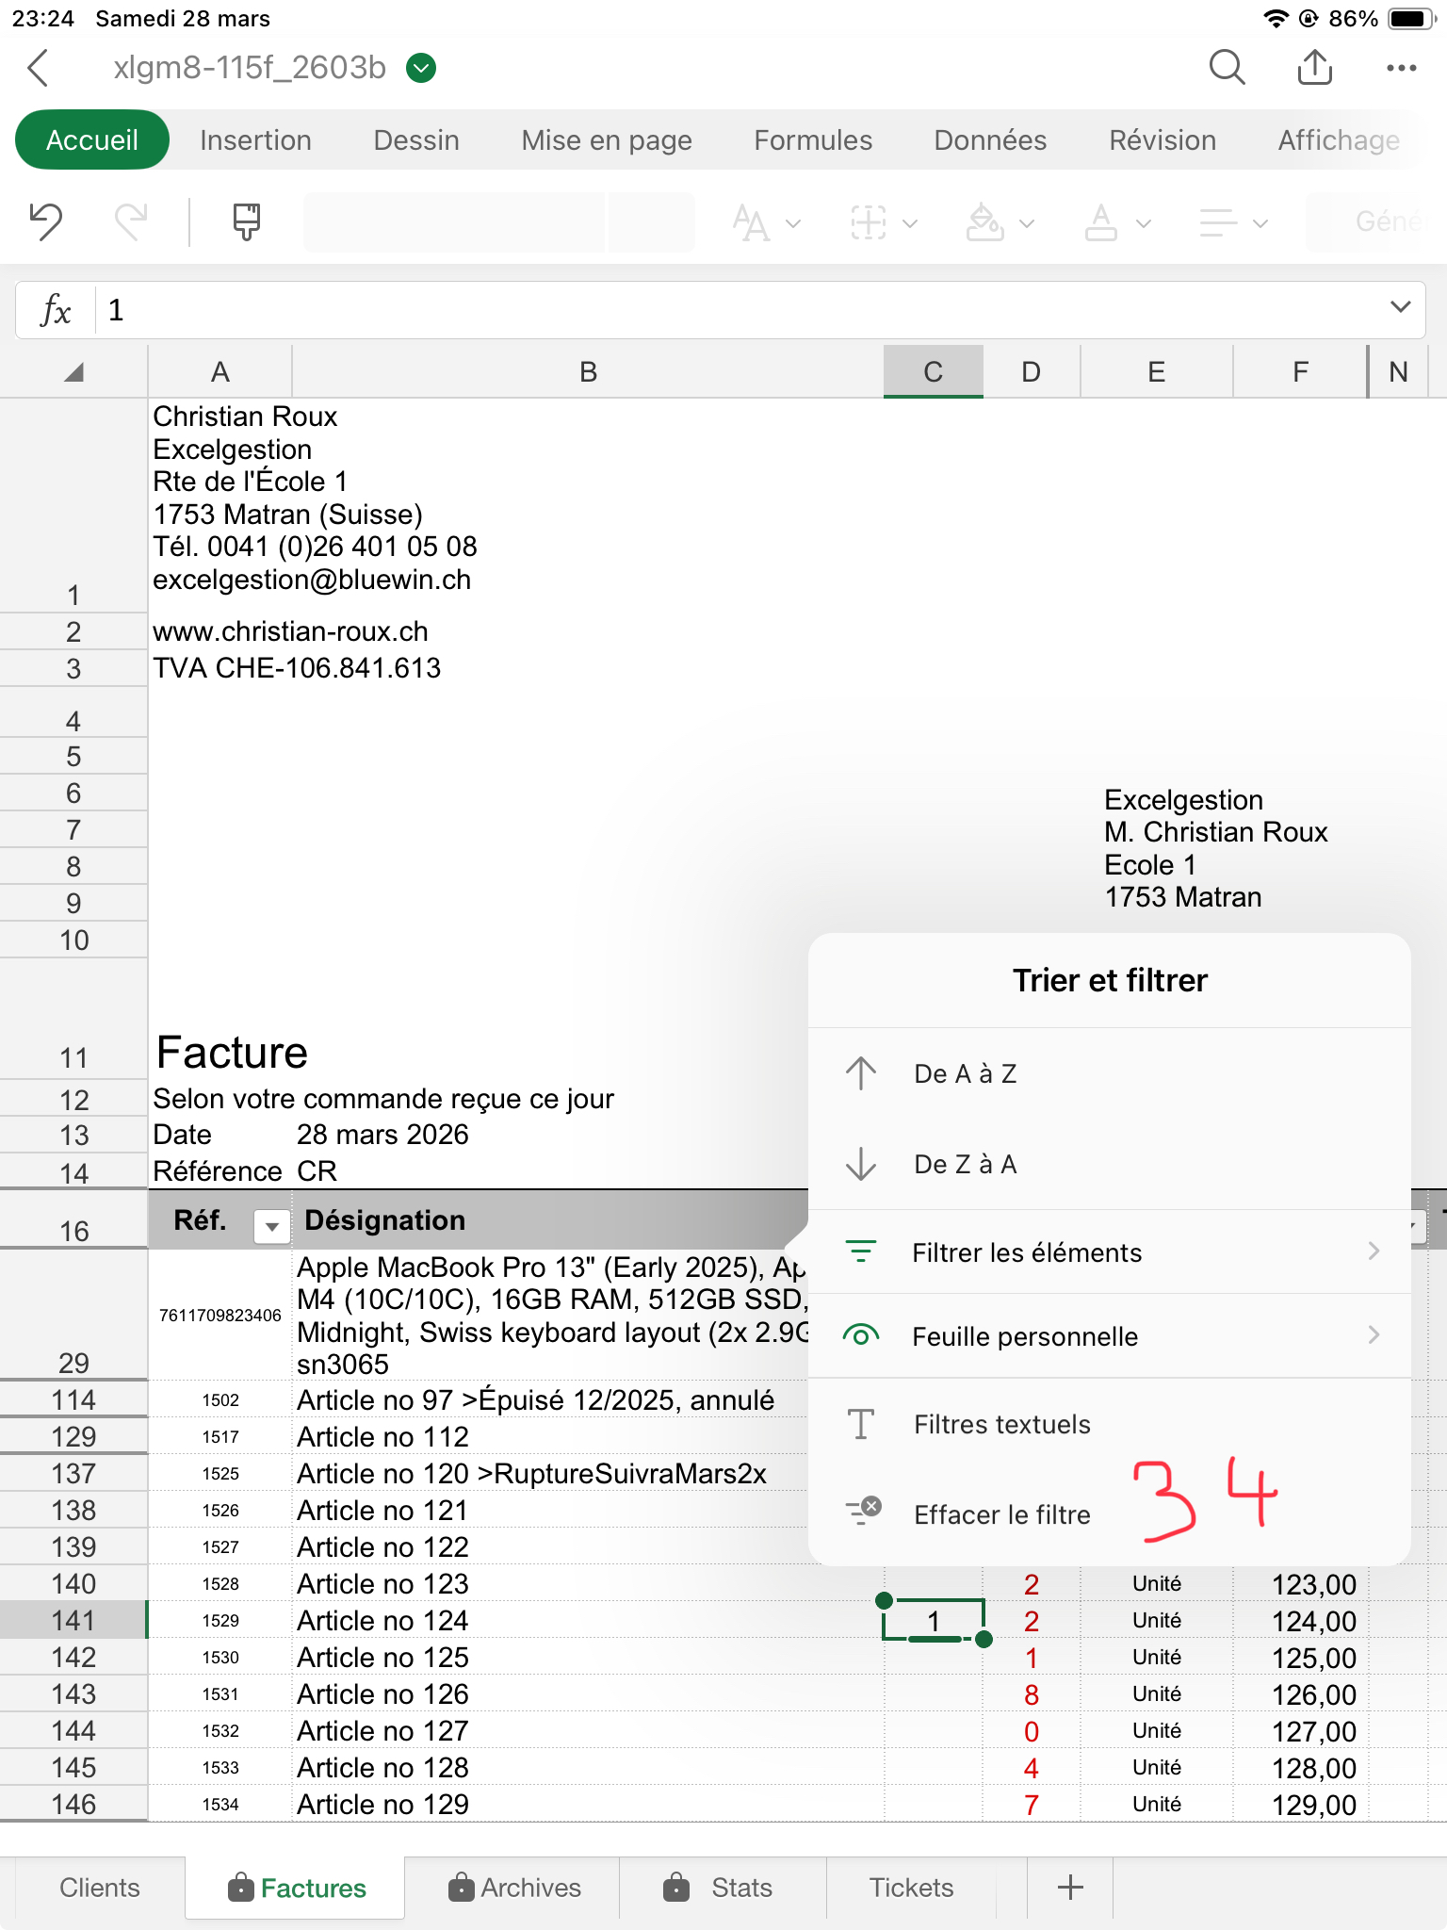Select the format painter icon
Screen dimensions: 1447x1930
(x=246, y=222)
